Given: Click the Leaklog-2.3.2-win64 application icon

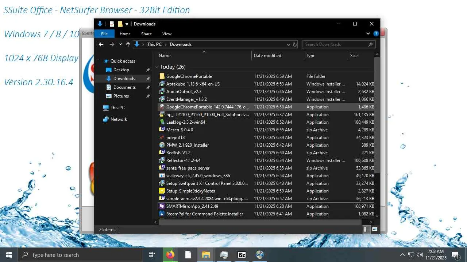Looking at the screenshot, I should coord(162,122).
